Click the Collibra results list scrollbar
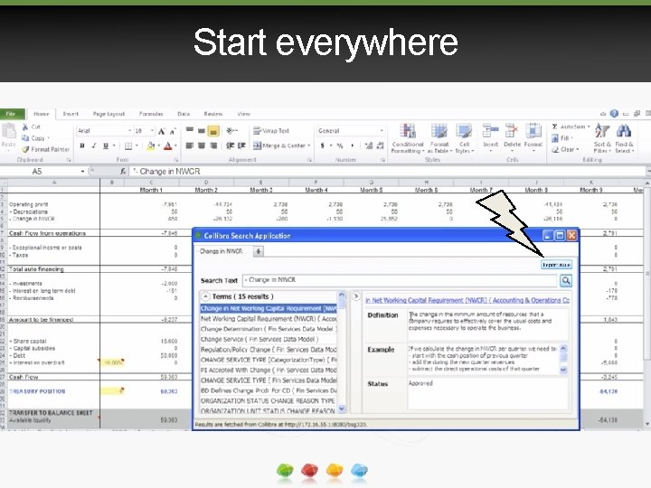The height and width of the screenshot is (488, 651). point(342,352)
